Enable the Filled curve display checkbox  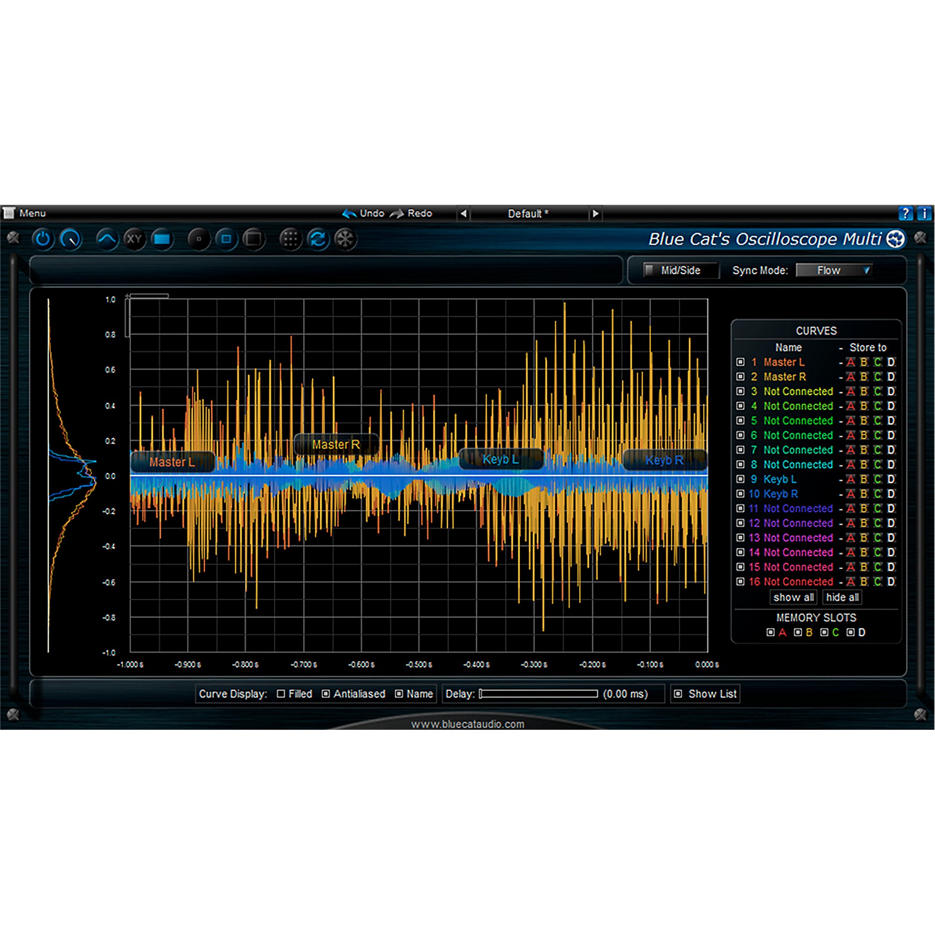pyautogui.click(x=280, y=694)
